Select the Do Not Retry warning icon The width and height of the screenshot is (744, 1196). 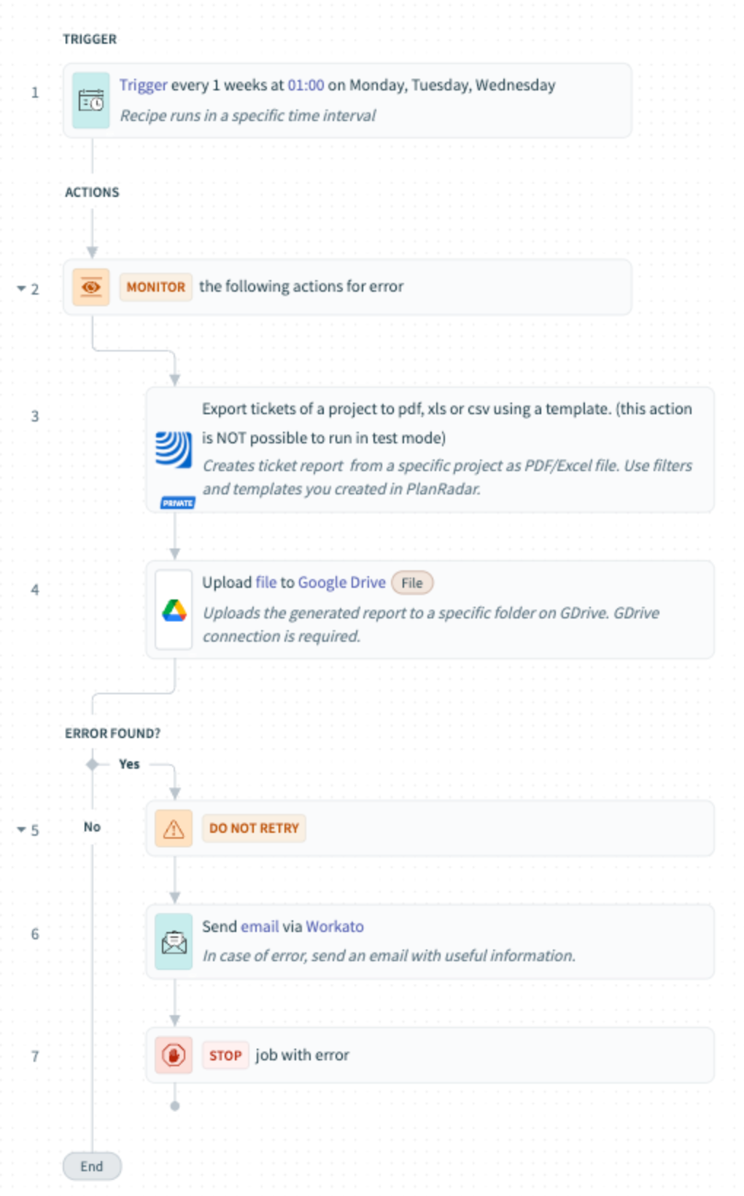click(174, 828)
